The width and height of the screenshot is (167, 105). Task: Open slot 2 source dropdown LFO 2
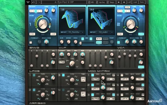(95, 89)
